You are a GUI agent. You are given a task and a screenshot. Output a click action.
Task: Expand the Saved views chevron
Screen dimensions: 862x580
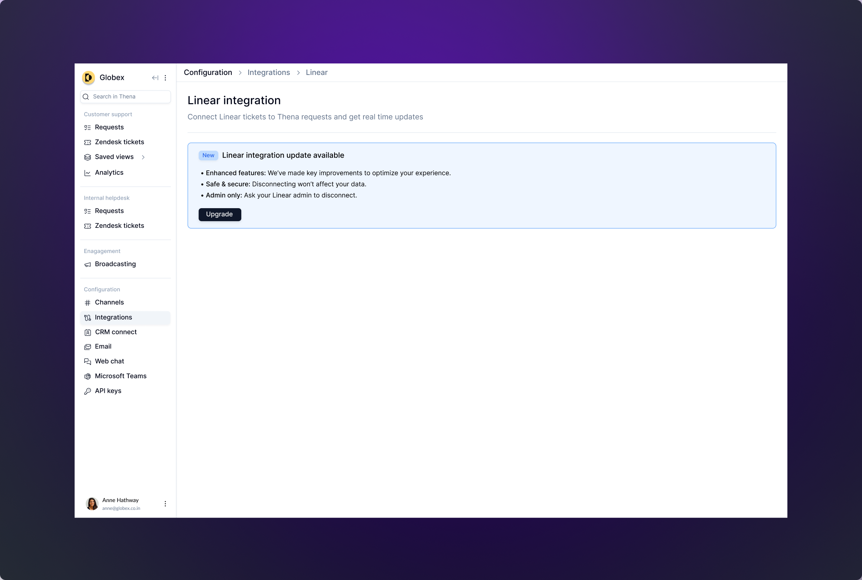143,157
